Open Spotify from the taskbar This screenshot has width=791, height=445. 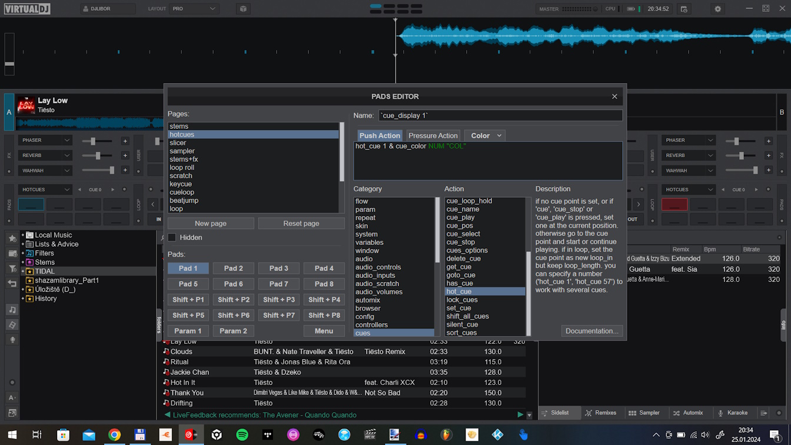coord(242,435)
